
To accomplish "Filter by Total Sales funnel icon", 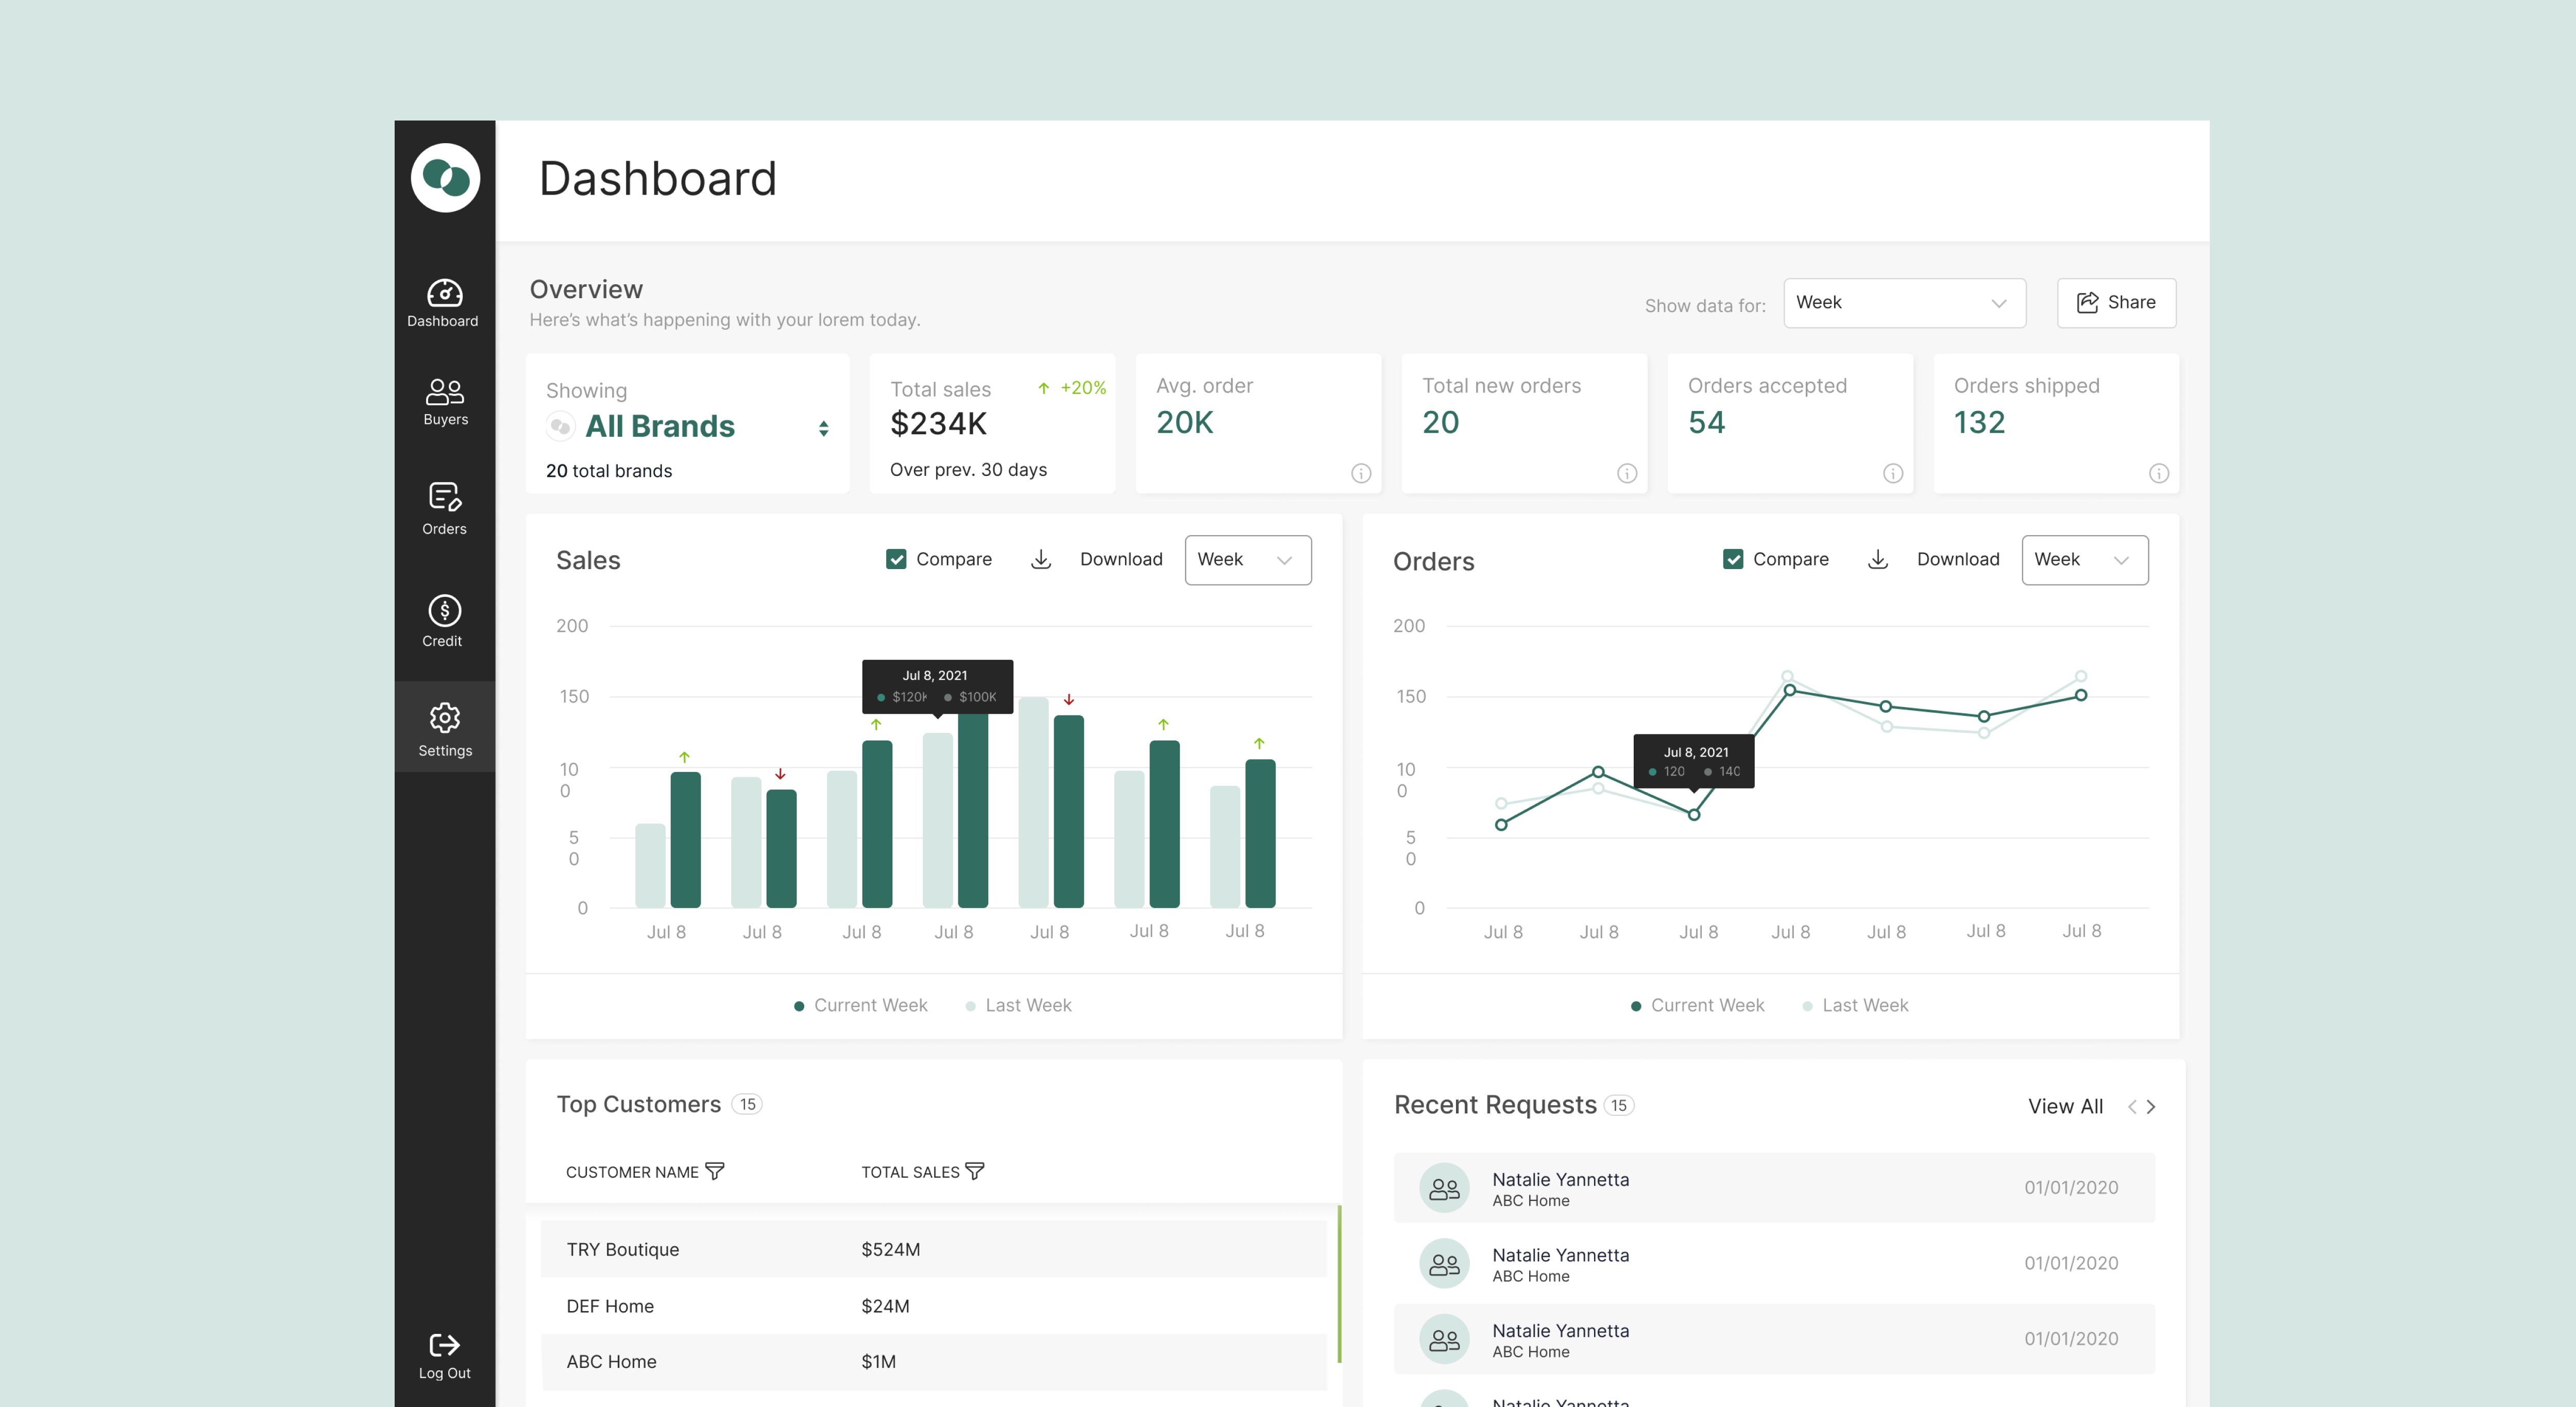I will tap(975, 1171).
